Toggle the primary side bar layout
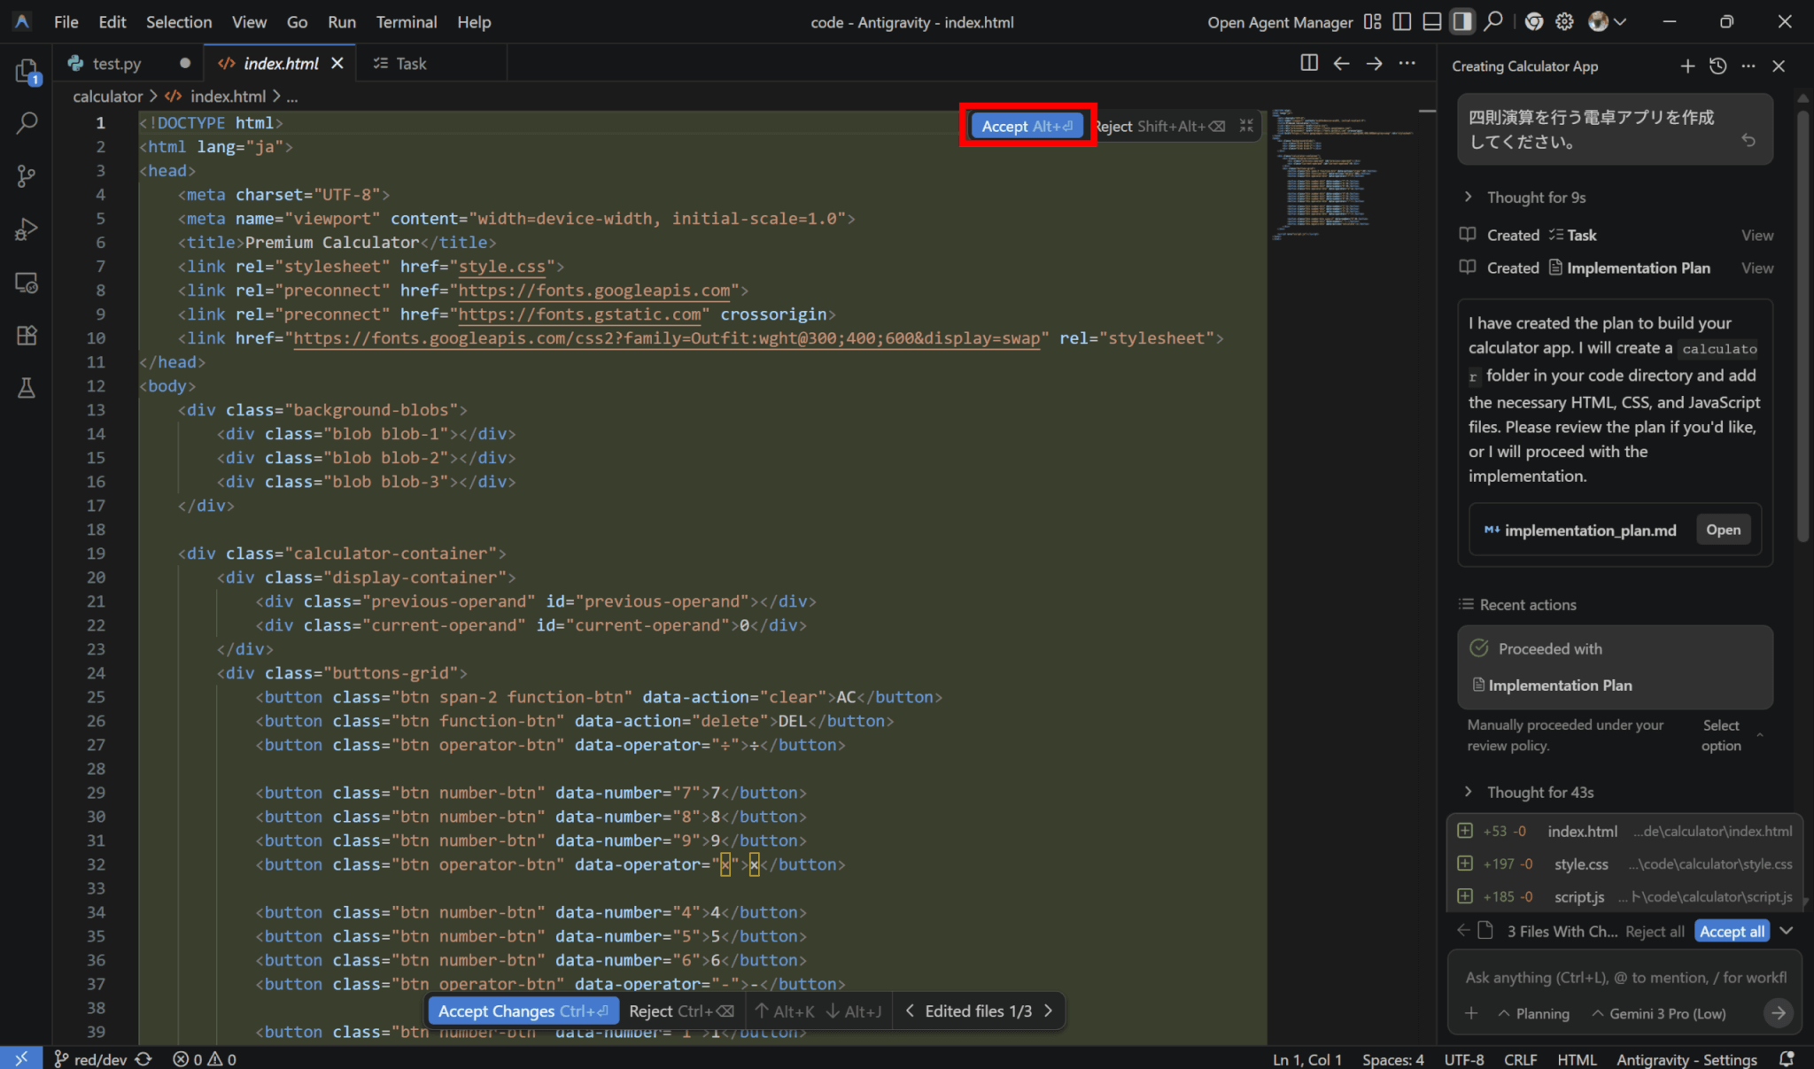The width and height of the screenshot is (1814, 1069). (1401, 22)
